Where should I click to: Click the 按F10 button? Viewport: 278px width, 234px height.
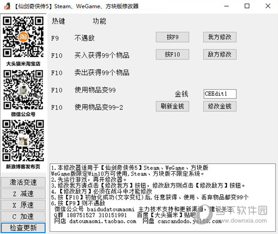[172, 55]
